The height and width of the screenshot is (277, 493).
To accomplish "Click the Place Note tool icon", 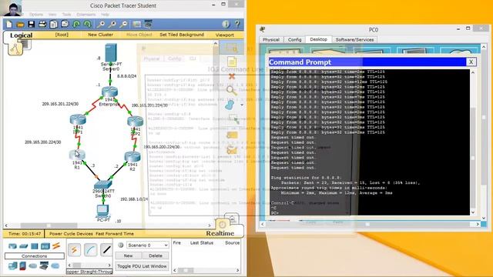I will pyautogui.click(x=232, y=62).
